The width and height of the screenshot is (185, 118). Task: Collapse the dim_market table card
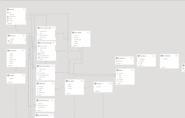69,94
